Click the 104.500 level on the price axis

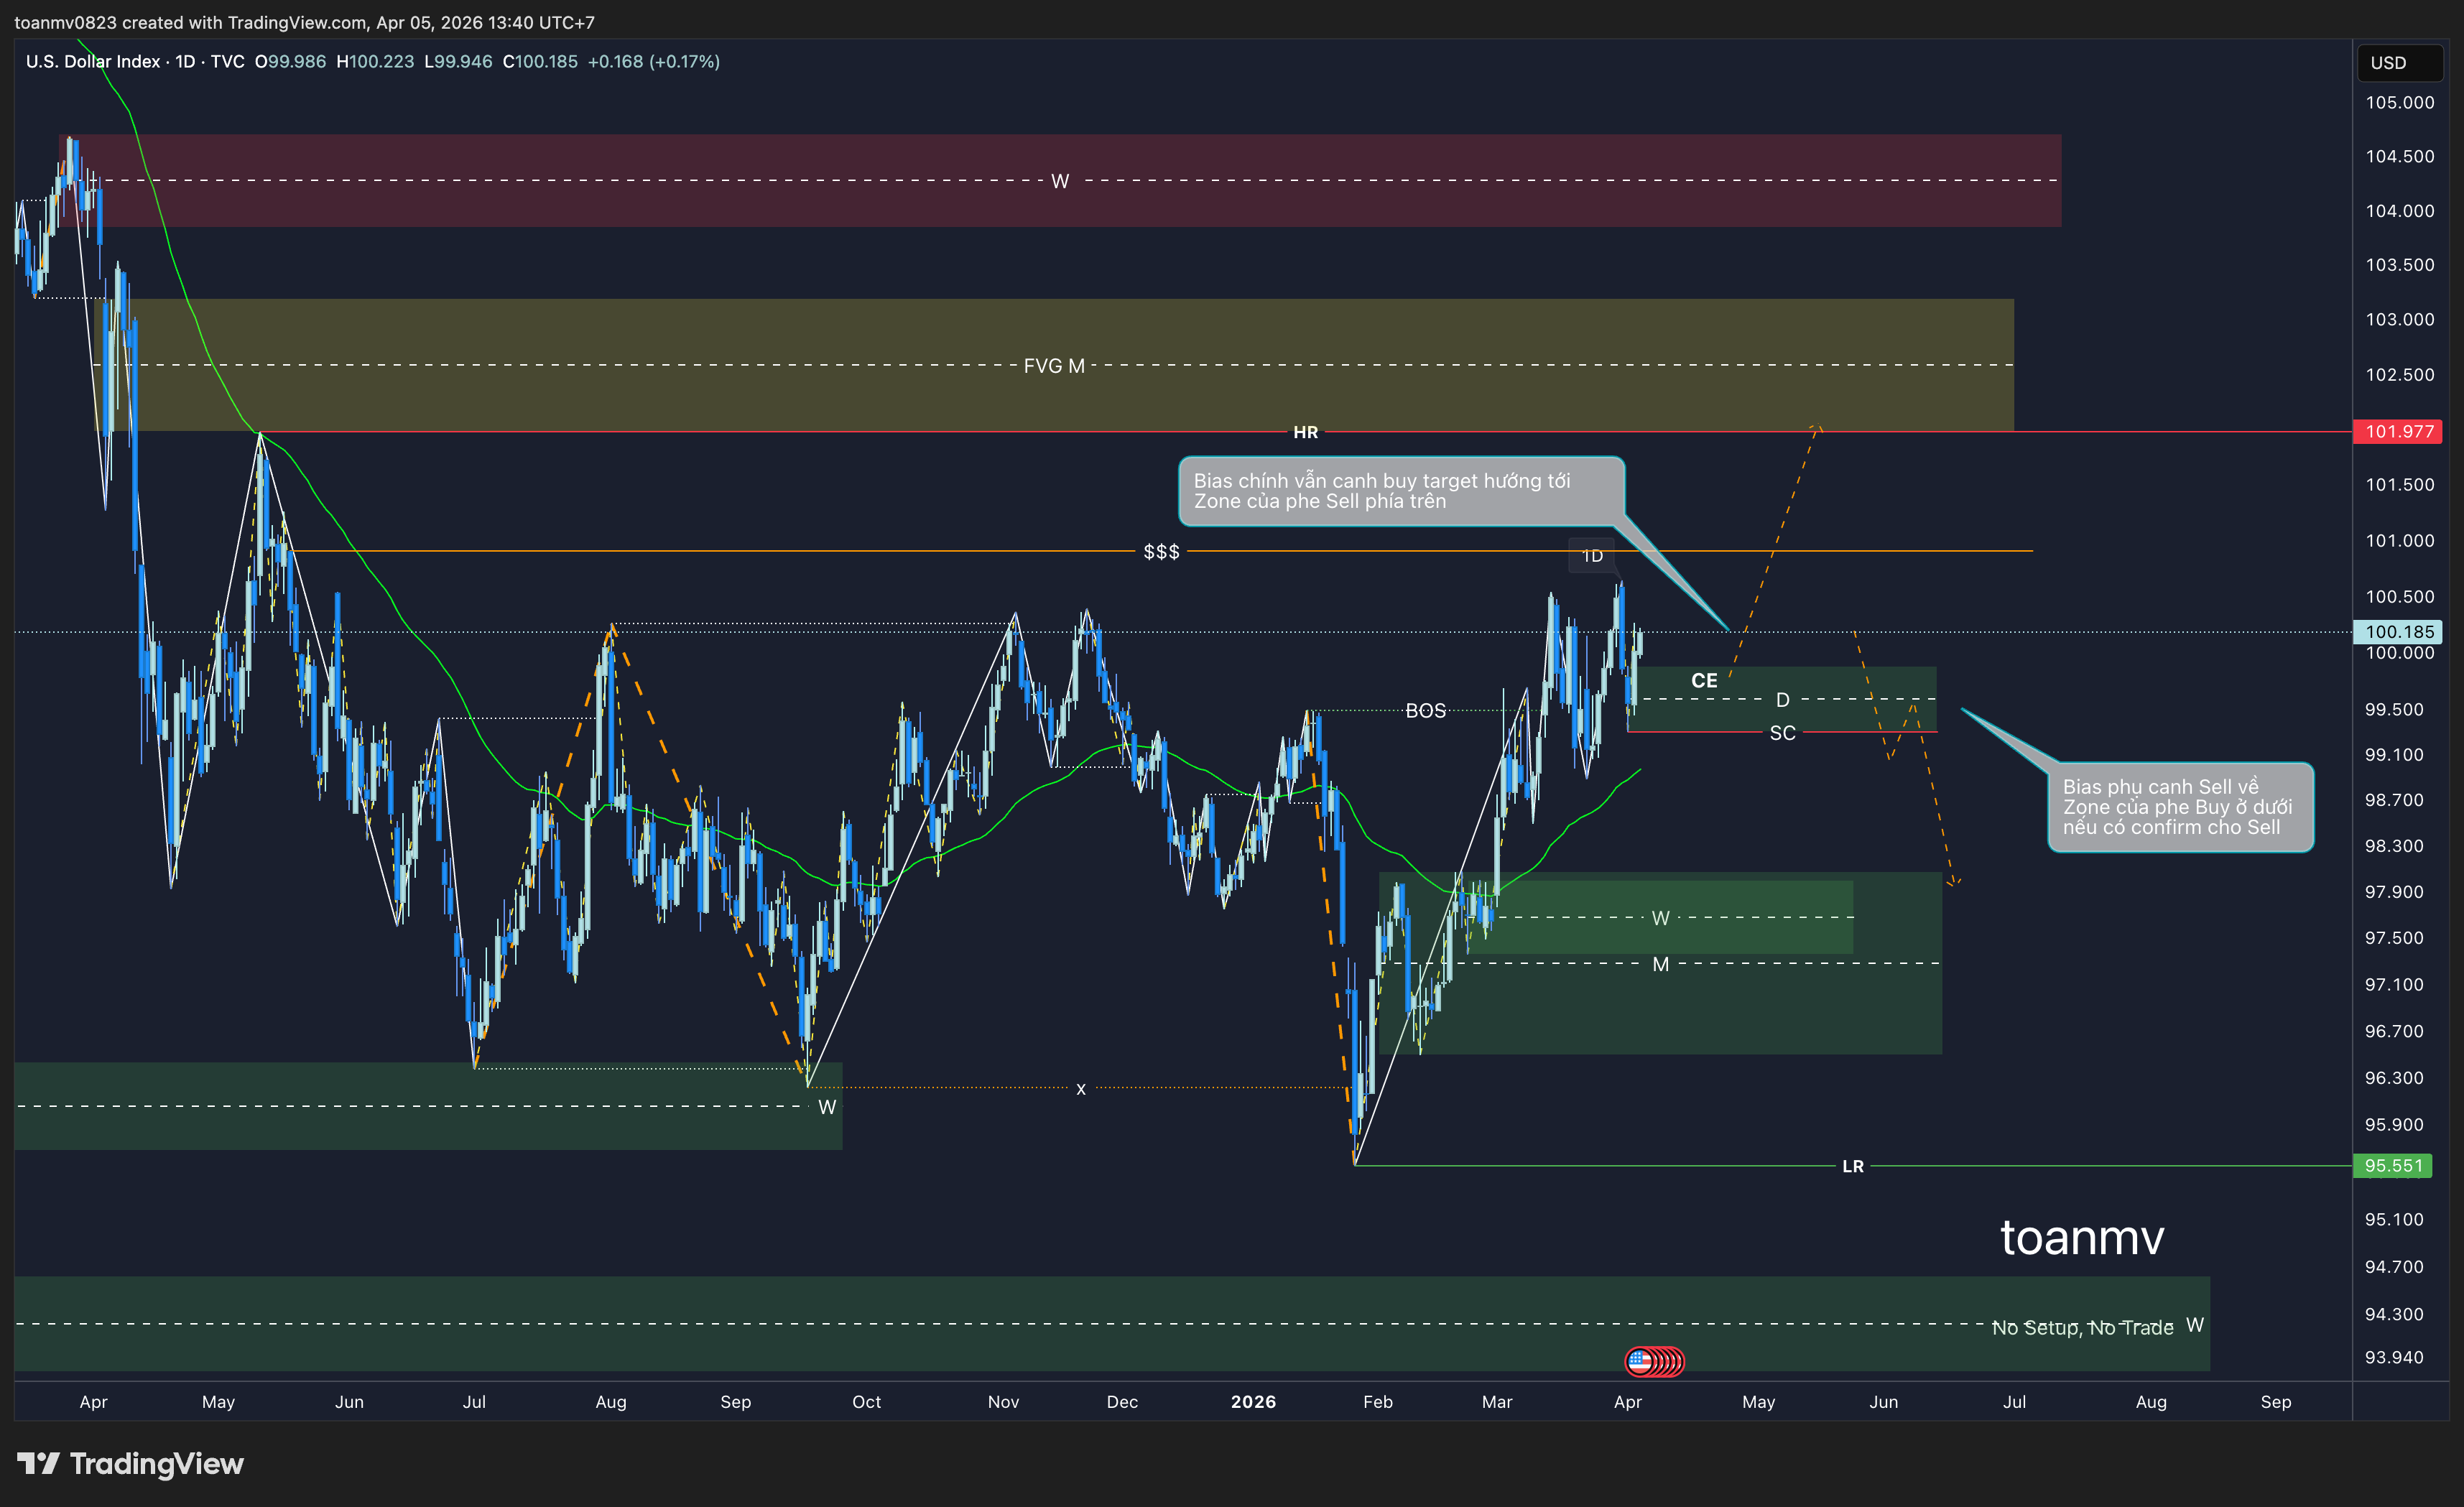click(x=2399, y=156)
